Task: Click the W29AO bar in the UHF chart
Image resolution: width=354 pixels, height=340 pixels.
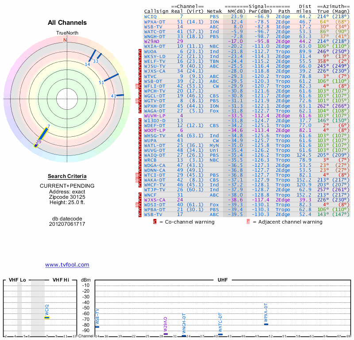Action: (165, 334)
